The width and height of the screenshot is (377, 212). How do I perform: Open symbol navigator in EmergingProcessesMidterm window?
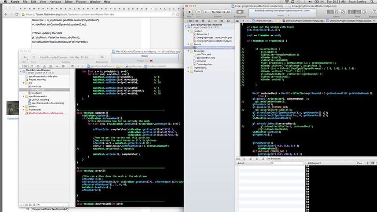(x=197, y=21)
